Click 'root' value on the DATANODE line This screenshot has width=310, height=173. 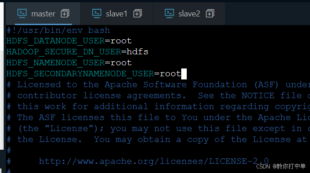point(121,41)
